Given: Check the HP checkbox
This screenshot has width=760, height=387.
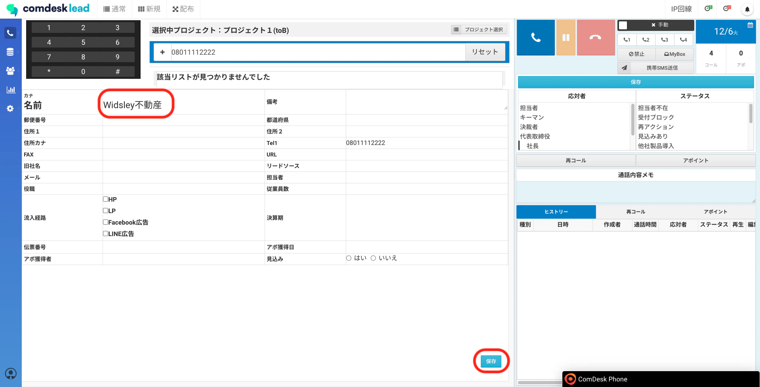Looking at the screenshot, I should [x=106, y=199].
